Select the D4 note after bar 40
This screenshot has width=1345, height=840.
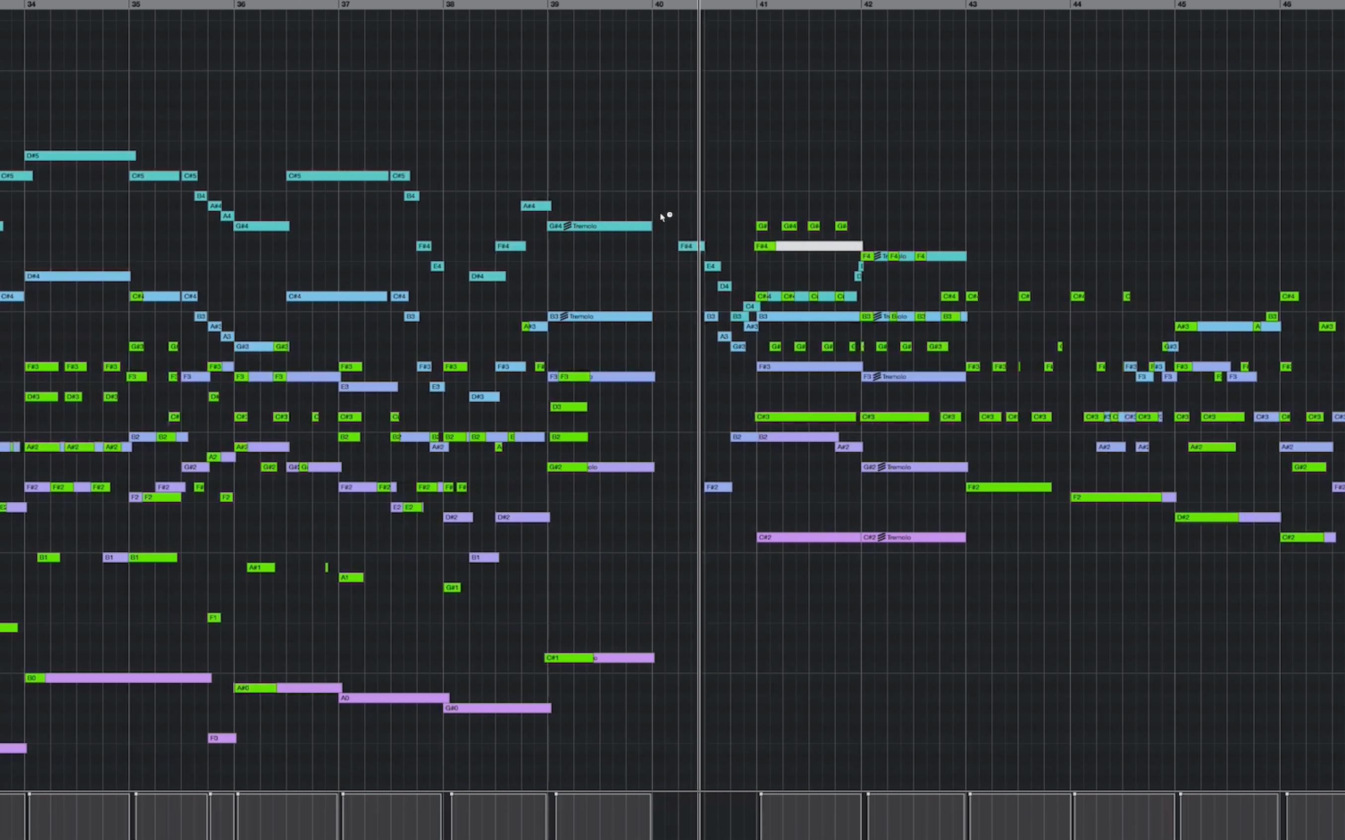pos(724,286)
